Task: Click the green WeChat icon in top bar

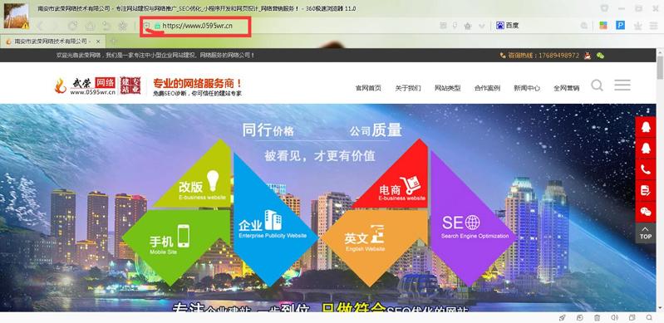Action: [x=600, y=56]
